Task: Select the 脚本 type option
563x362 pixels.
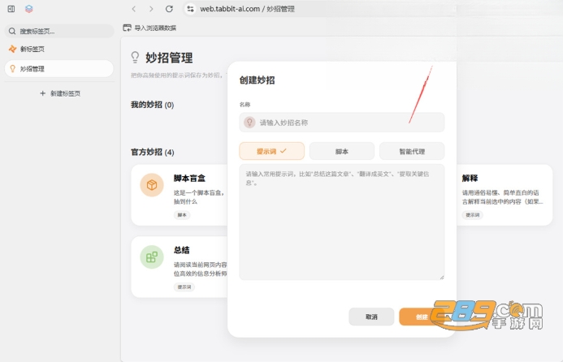Action: [342, 151]
